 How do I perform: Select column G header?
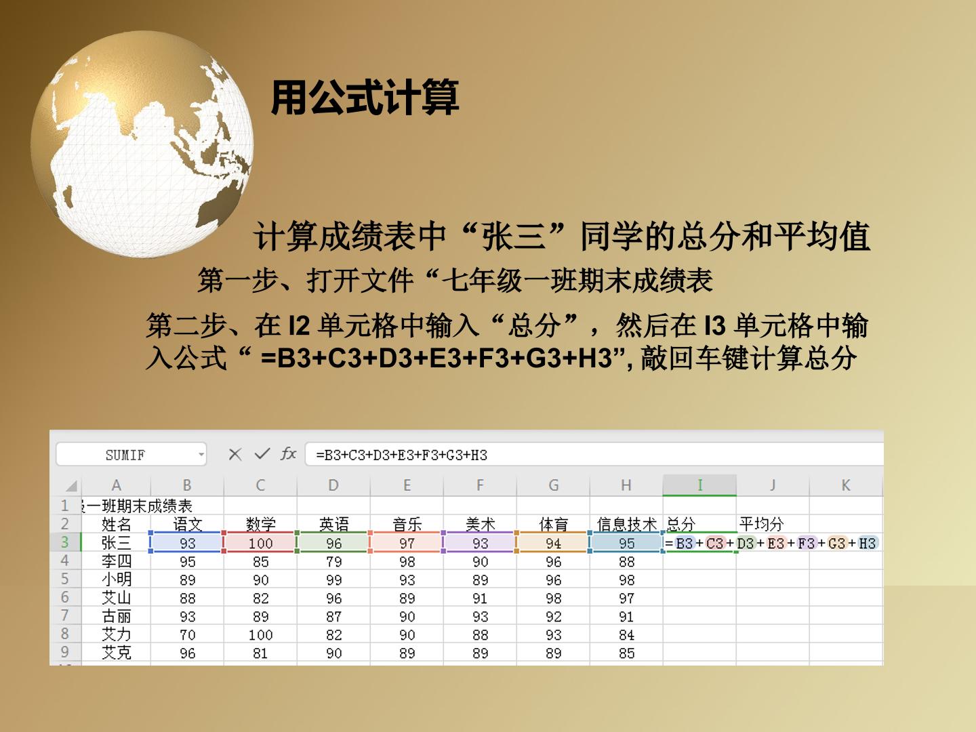[x=553, y=485]
